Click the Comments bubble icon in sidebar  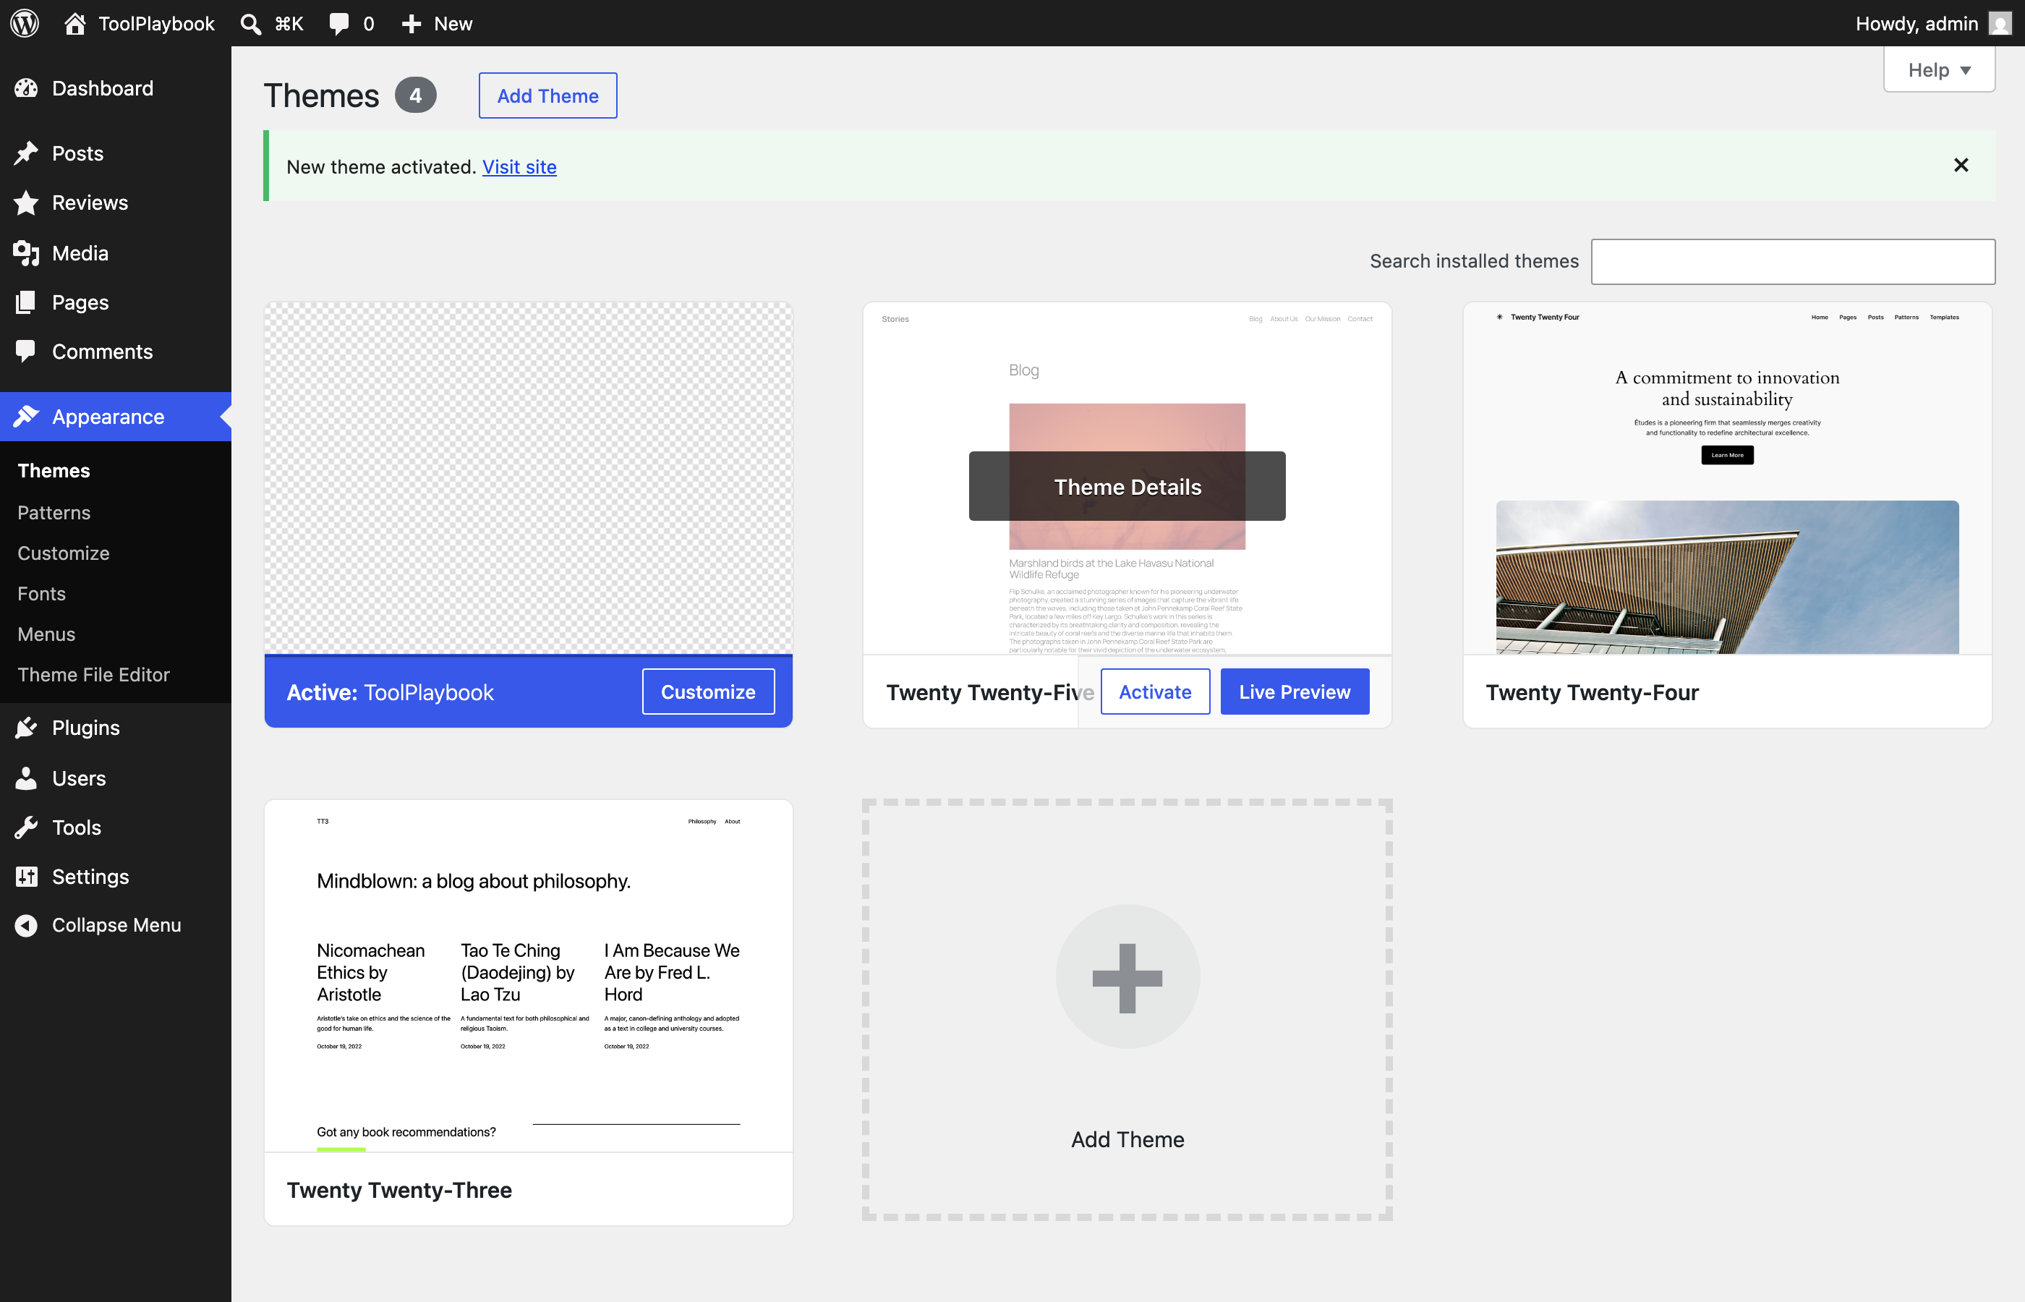26,351
